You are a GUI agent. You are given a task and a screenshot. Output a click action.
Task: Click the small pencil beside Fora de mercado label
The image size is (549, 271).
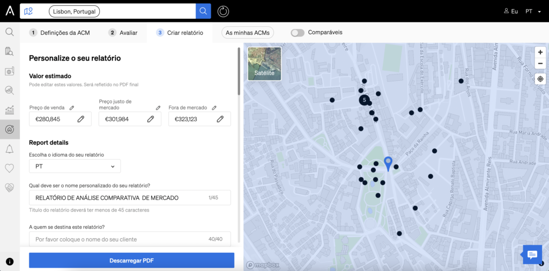(x=214, y=108)
